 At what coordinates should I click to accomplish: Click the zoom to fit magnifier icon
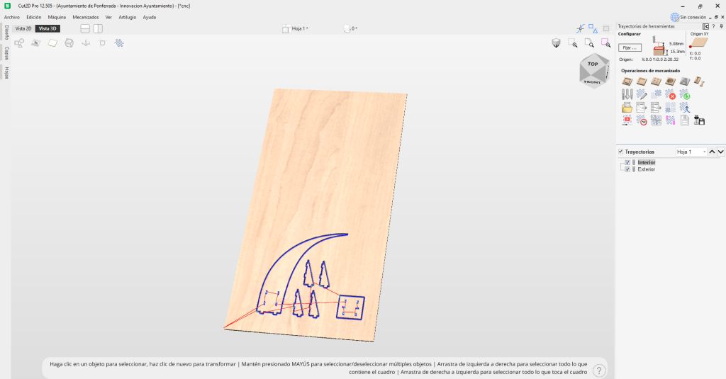589,43
